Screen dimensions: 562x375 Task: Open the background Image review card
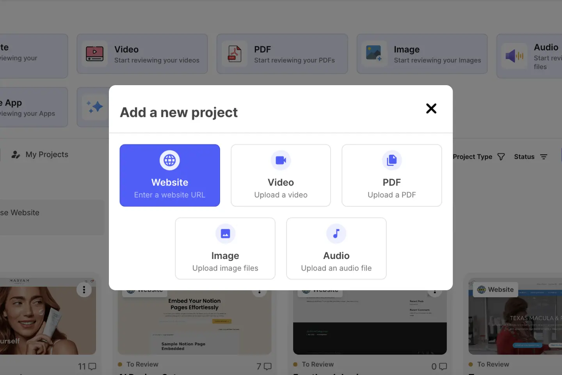coord(422,54)
